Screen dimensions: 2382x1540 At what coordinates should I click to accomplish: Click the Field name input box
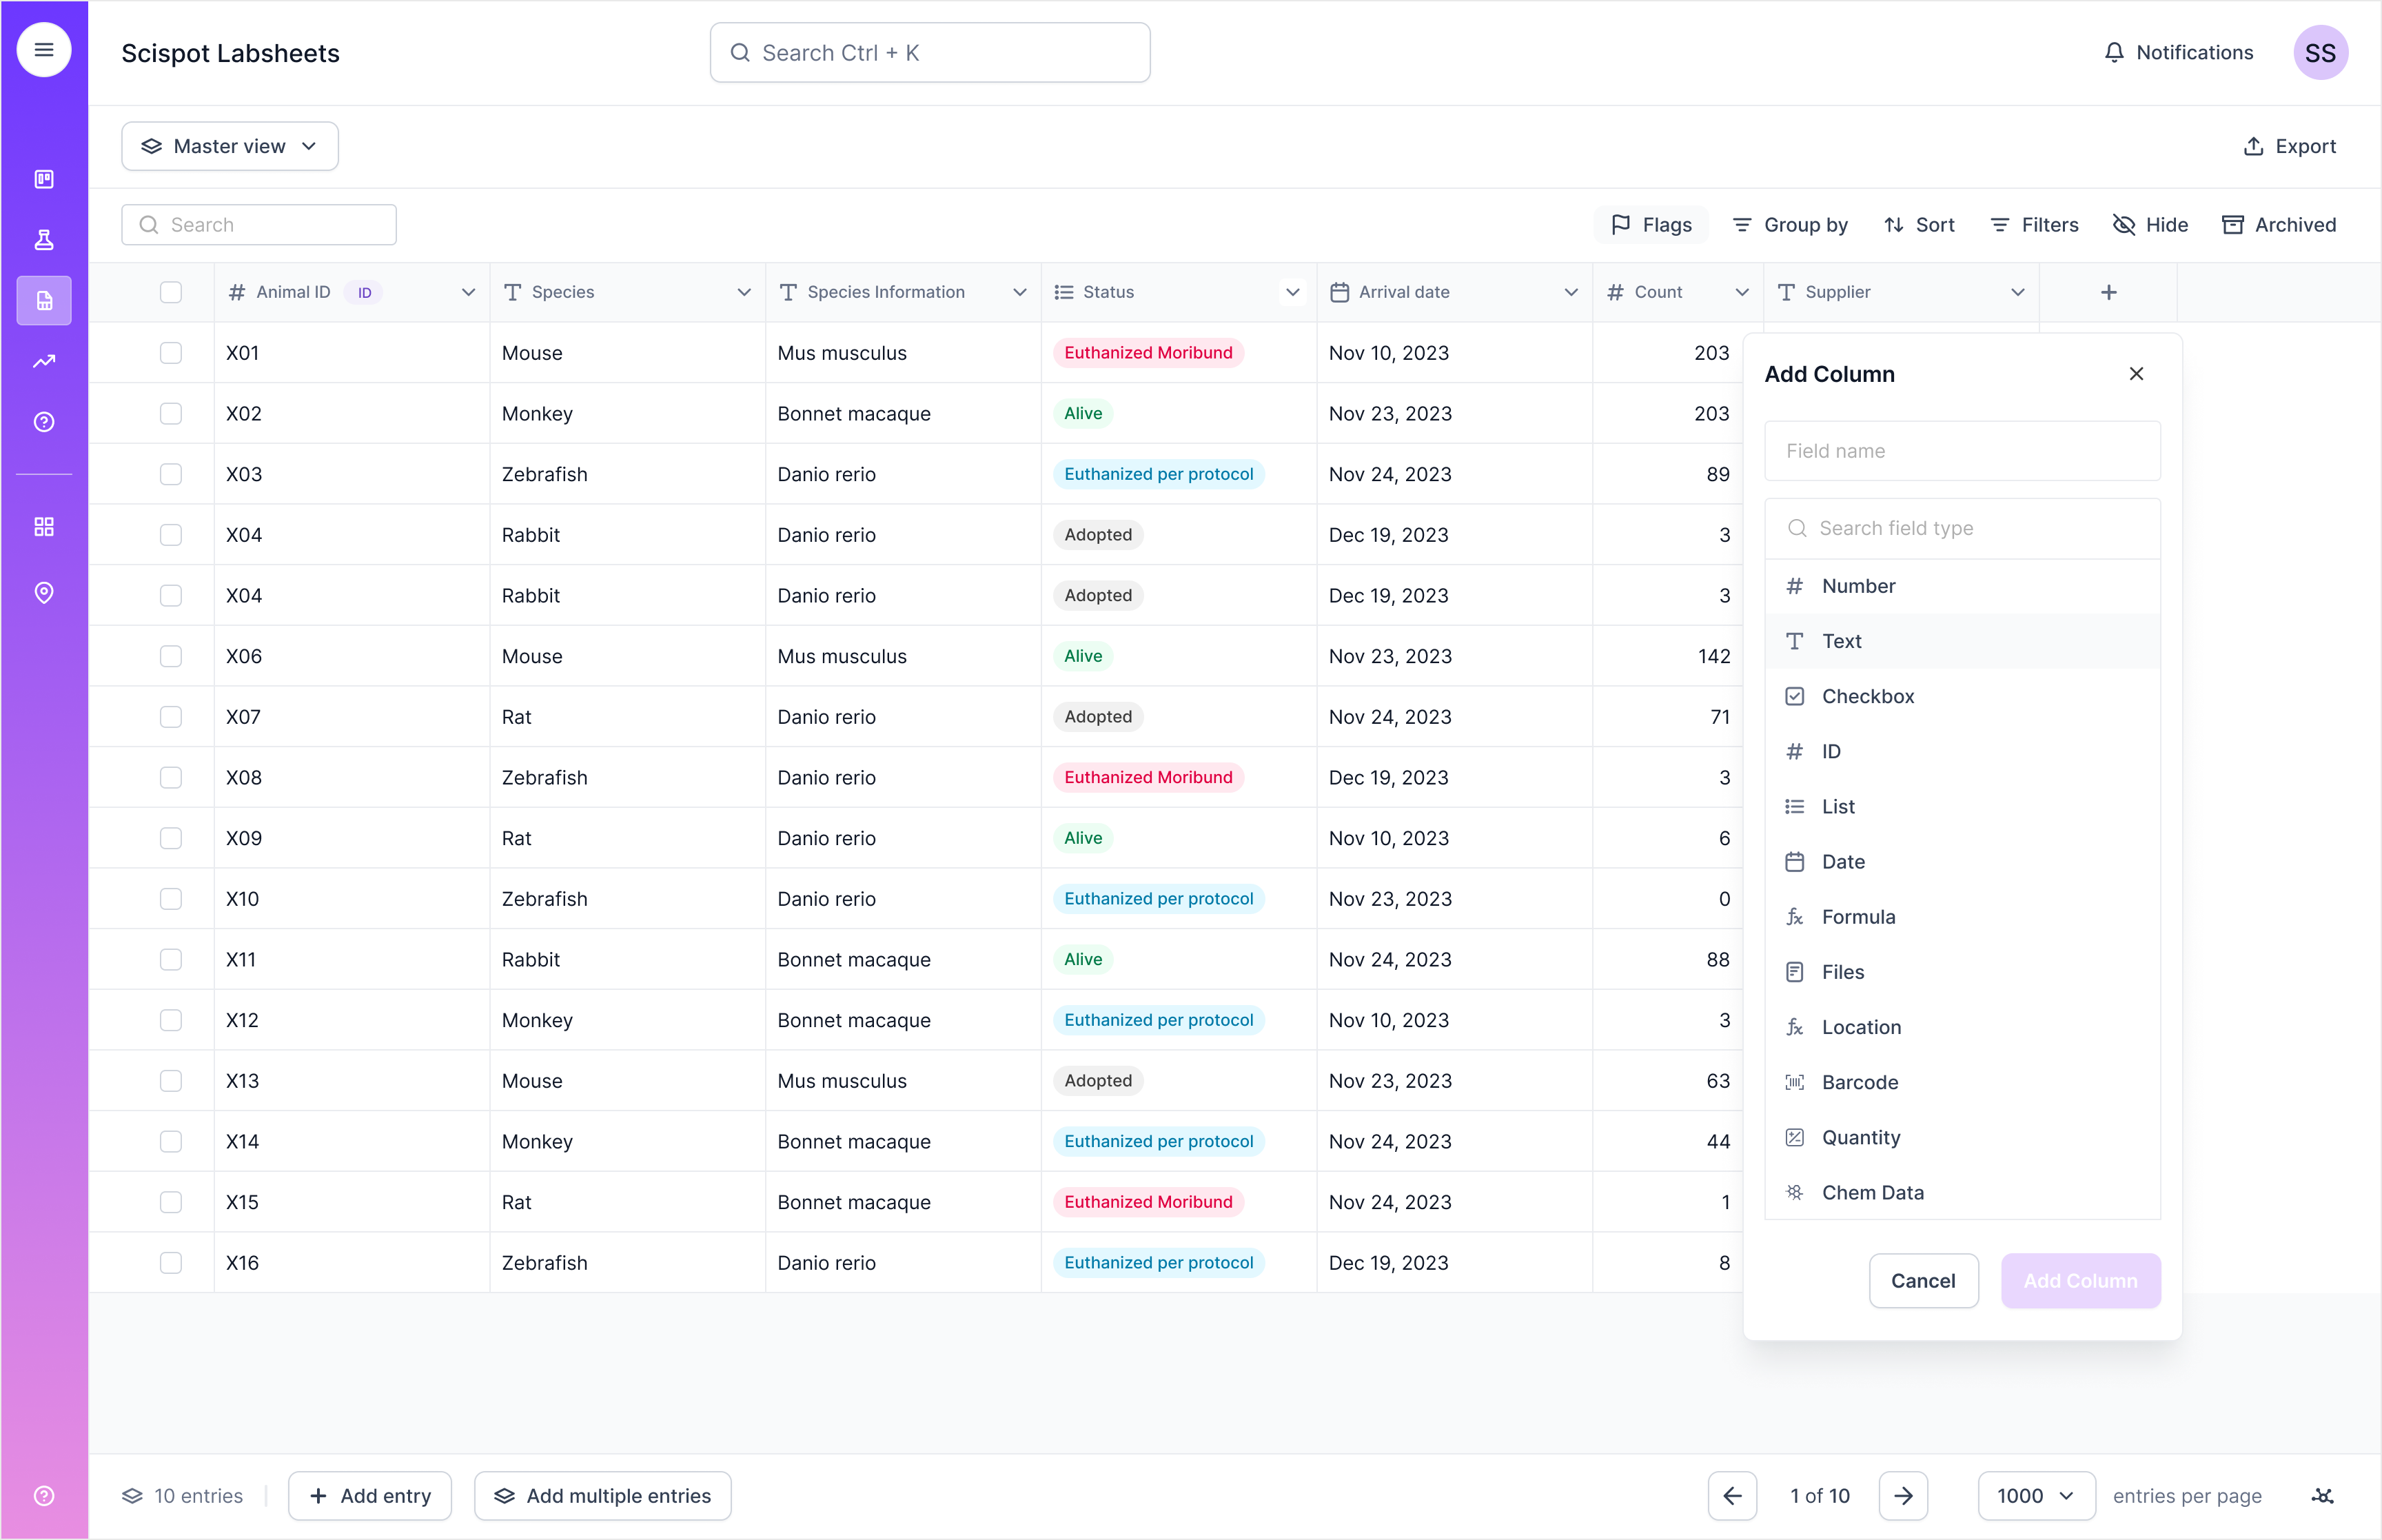1961,451
